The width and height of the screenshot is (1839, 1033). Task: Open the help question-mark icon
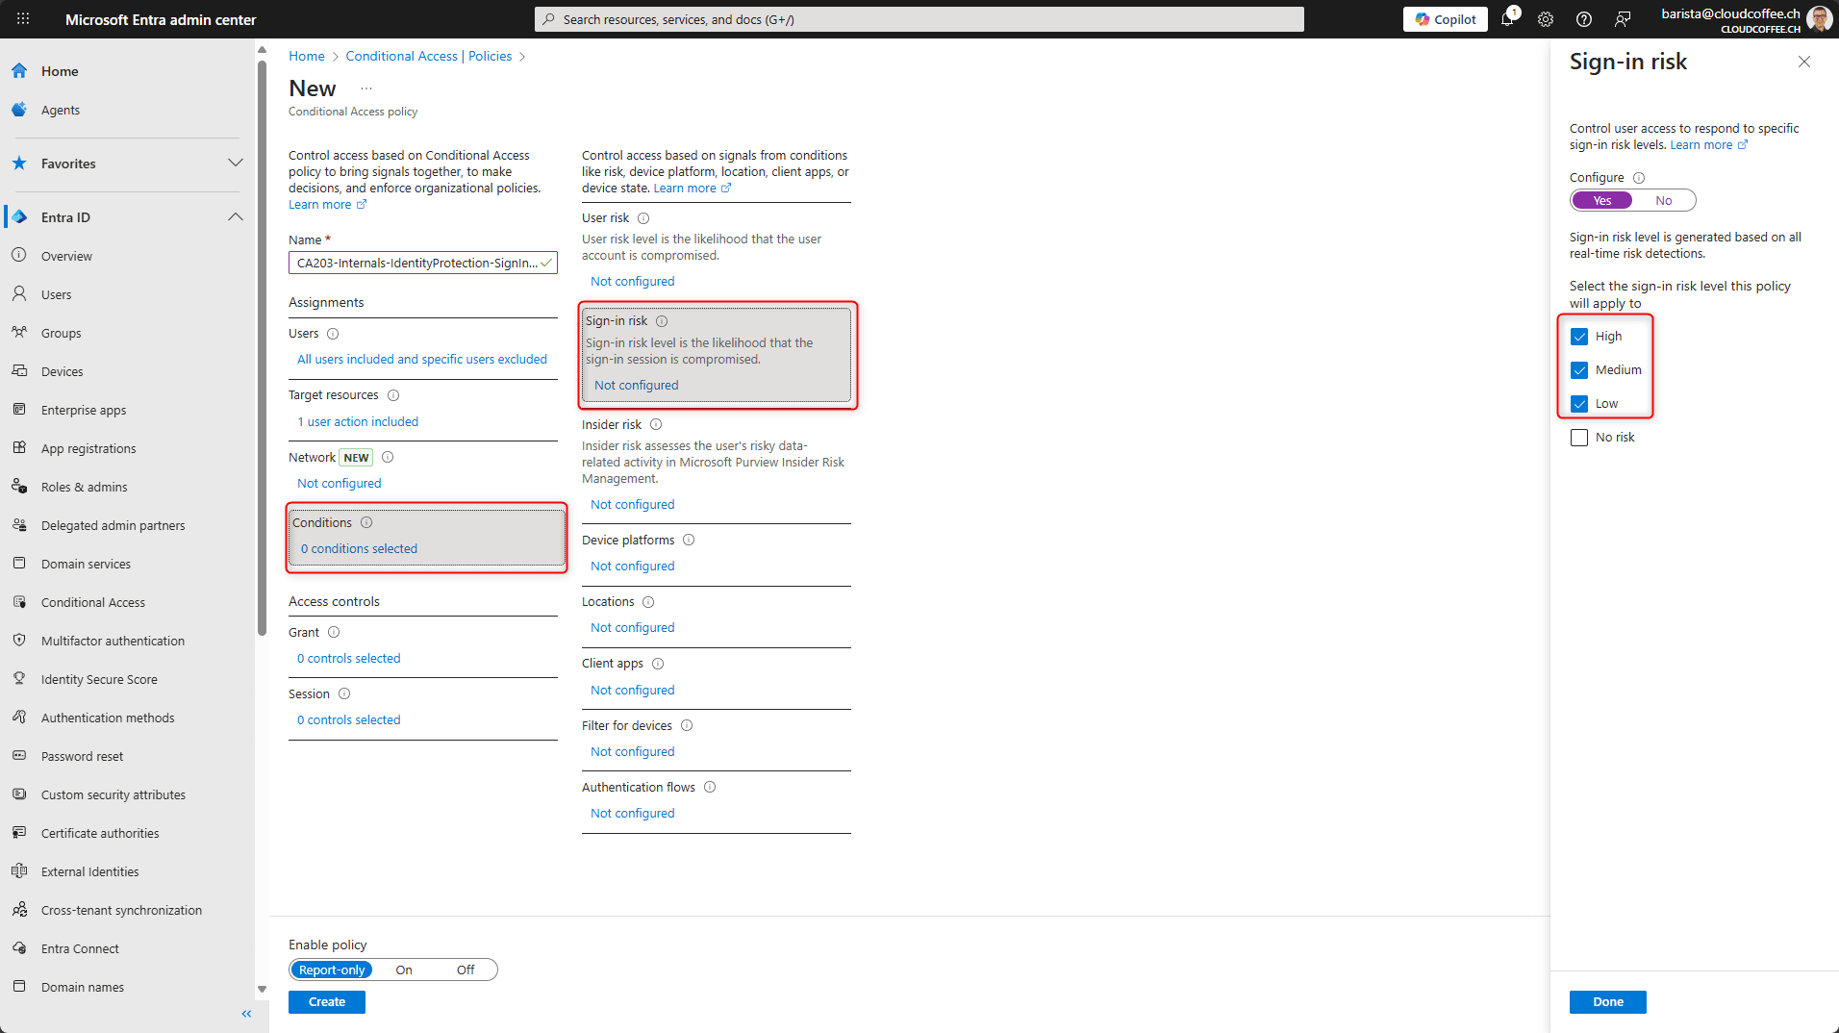point(1584,19)
